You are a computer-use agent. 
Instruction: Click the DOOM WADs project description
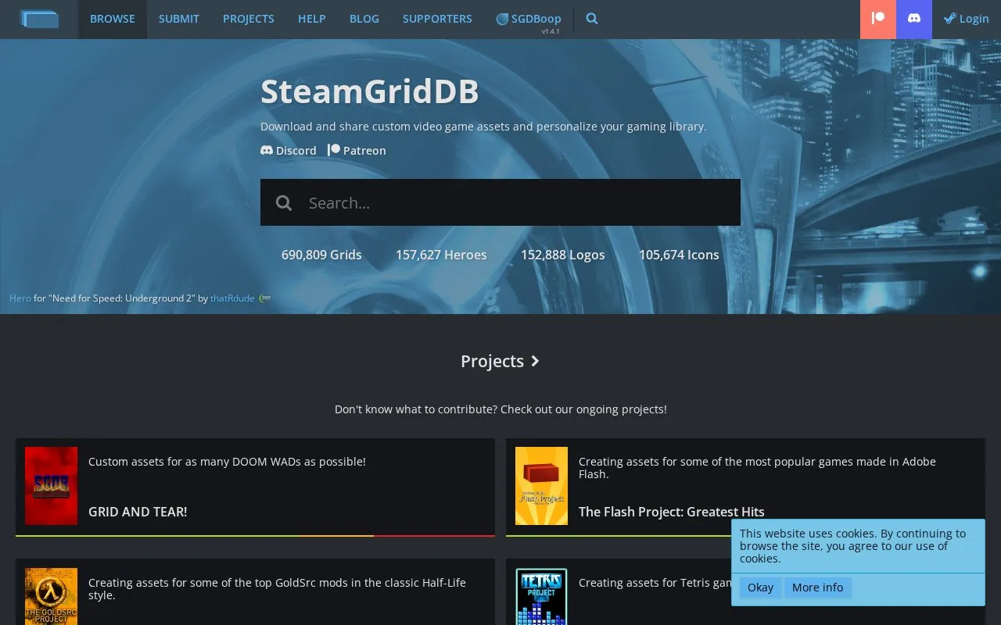tap(227, 462)
